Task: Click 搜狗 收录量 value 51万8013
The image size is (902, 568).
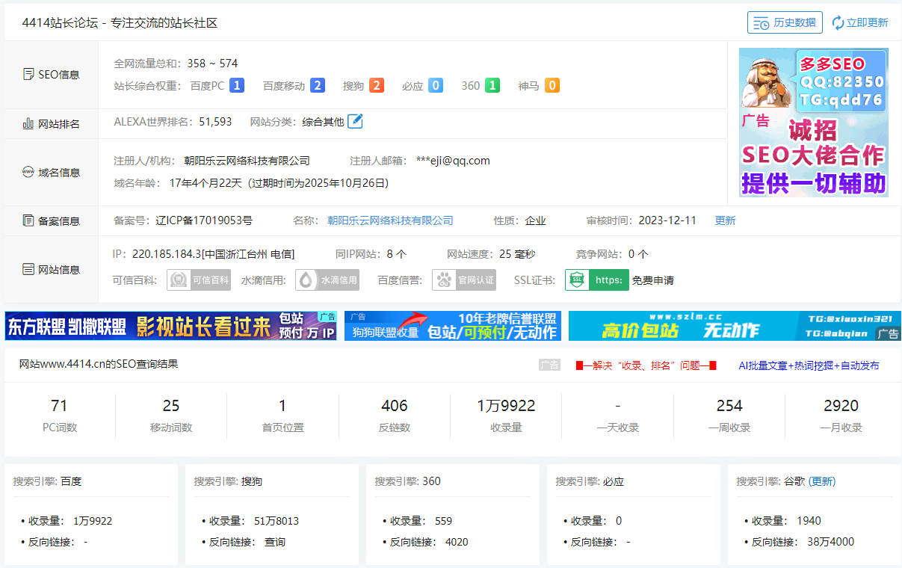Action: pyautogui.click(x=277, y=521)
